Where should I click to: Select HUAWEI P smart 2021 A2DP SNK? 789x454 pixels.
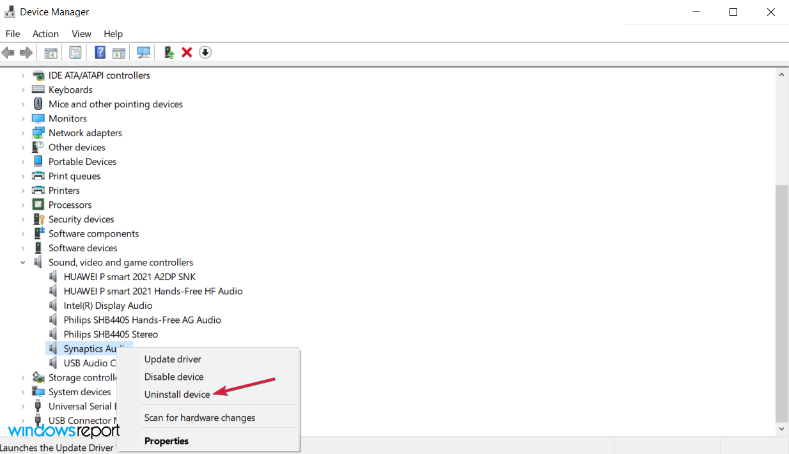(x=130, y=277)
